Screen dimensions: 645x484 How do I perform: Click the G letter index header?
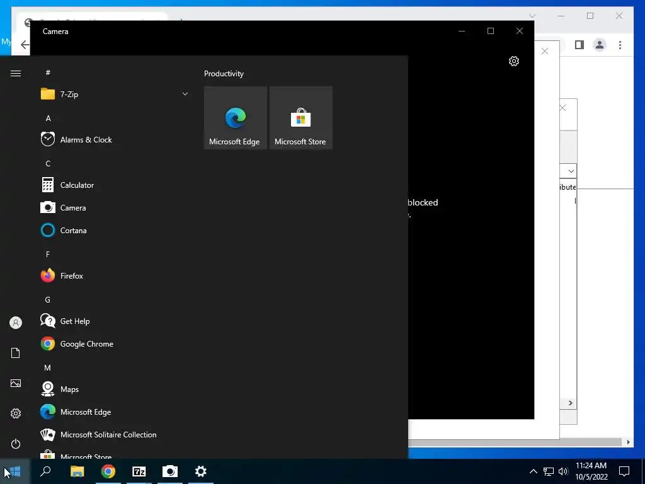click(x=48, y=299)
